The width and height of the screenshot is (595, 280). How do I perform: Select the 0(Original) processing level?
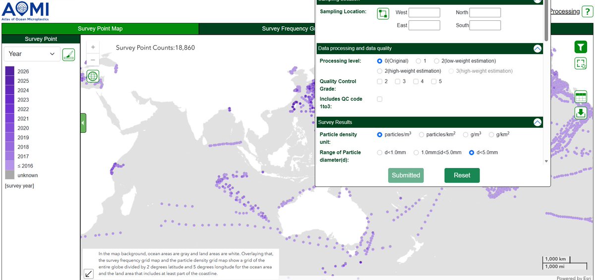[380, 61]
